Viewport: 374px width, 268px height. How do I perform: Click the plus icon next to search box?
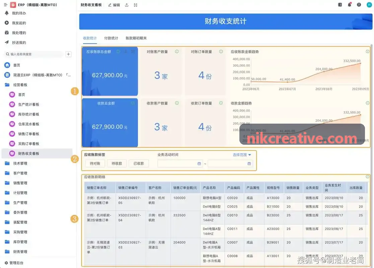click(x=68, y=54)
